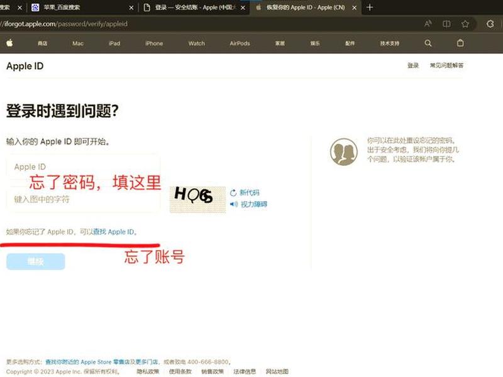Open 商店 in the Apple nav
Screen dimensions: 503x377
point(42,43)
